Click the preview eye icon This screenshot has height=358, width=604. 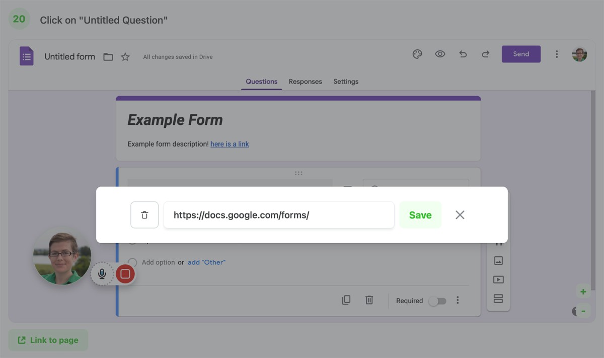click(440, 54)
